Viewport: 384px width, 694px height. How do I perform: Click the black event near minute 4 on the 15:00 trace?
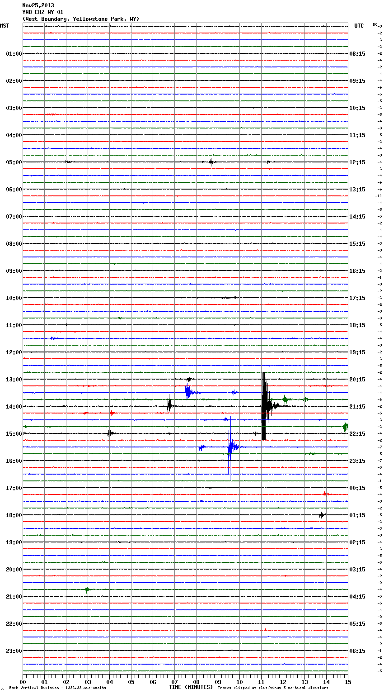tap(110, 433)
